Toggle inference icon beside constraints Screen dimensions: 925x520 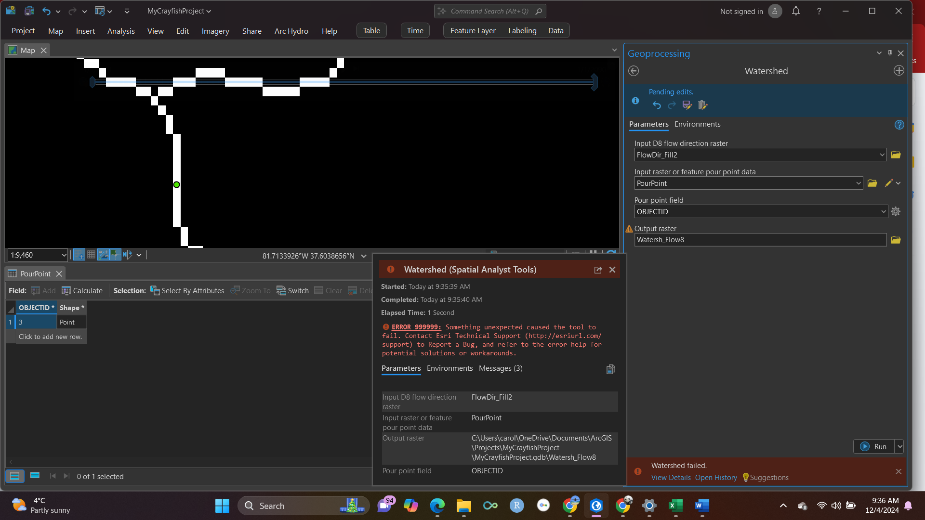(115, 255)
